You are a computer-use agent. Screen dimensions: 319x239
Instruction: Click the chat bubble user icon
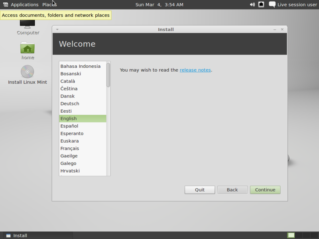[x=272, y=4]
